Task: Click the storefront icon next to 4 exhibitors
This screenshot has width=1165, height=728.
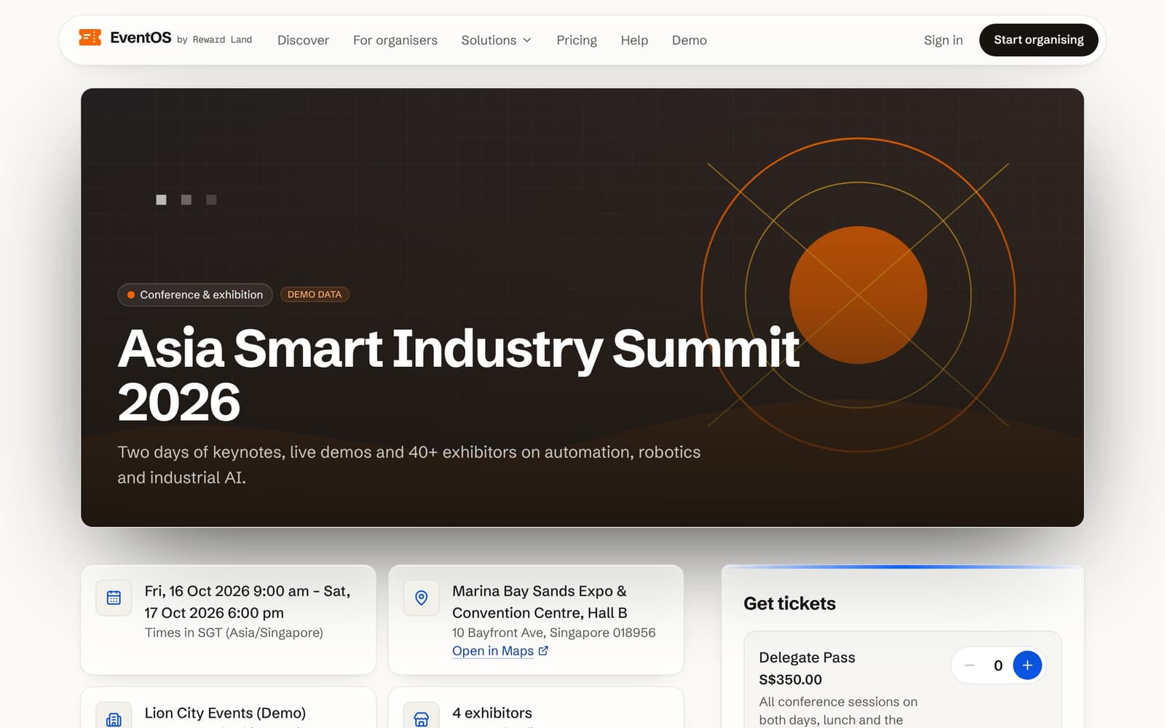Action: (x=421, y=719)
